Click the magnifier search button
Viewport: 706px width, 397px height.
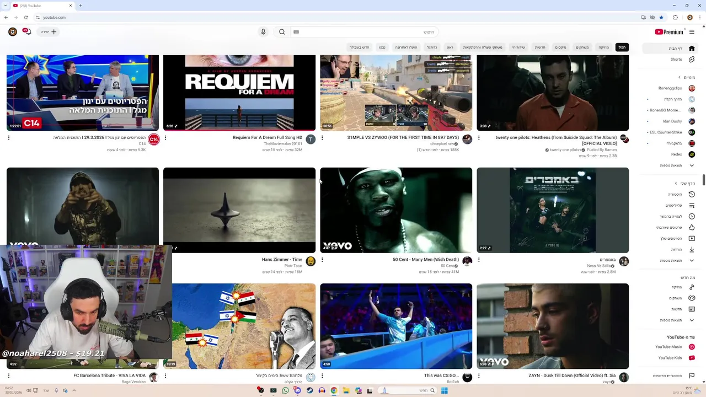pos(282,32)
